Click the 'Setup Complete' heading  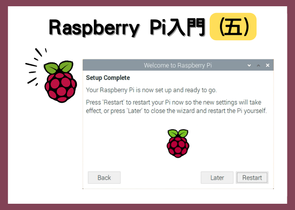click(x=108, y=78)
